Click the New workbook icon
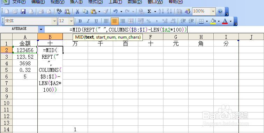Viewport: 264px width, 133px height. point(7,11)
